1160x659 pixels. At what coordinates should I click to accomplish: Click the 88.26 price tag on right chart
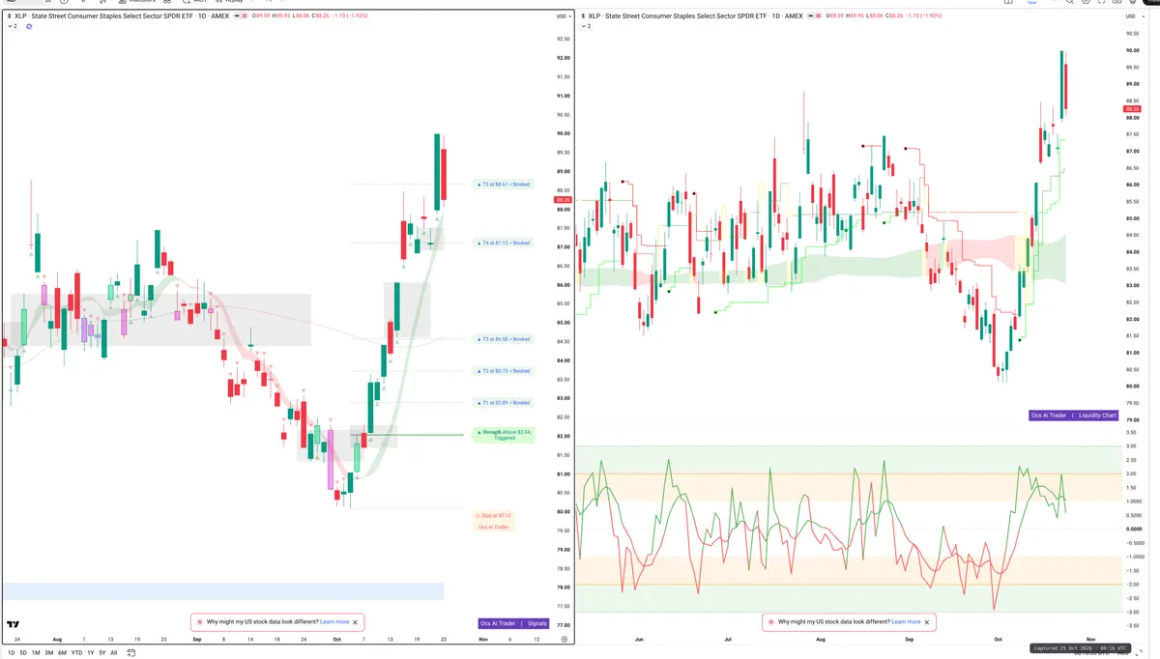pos(1133,109)
